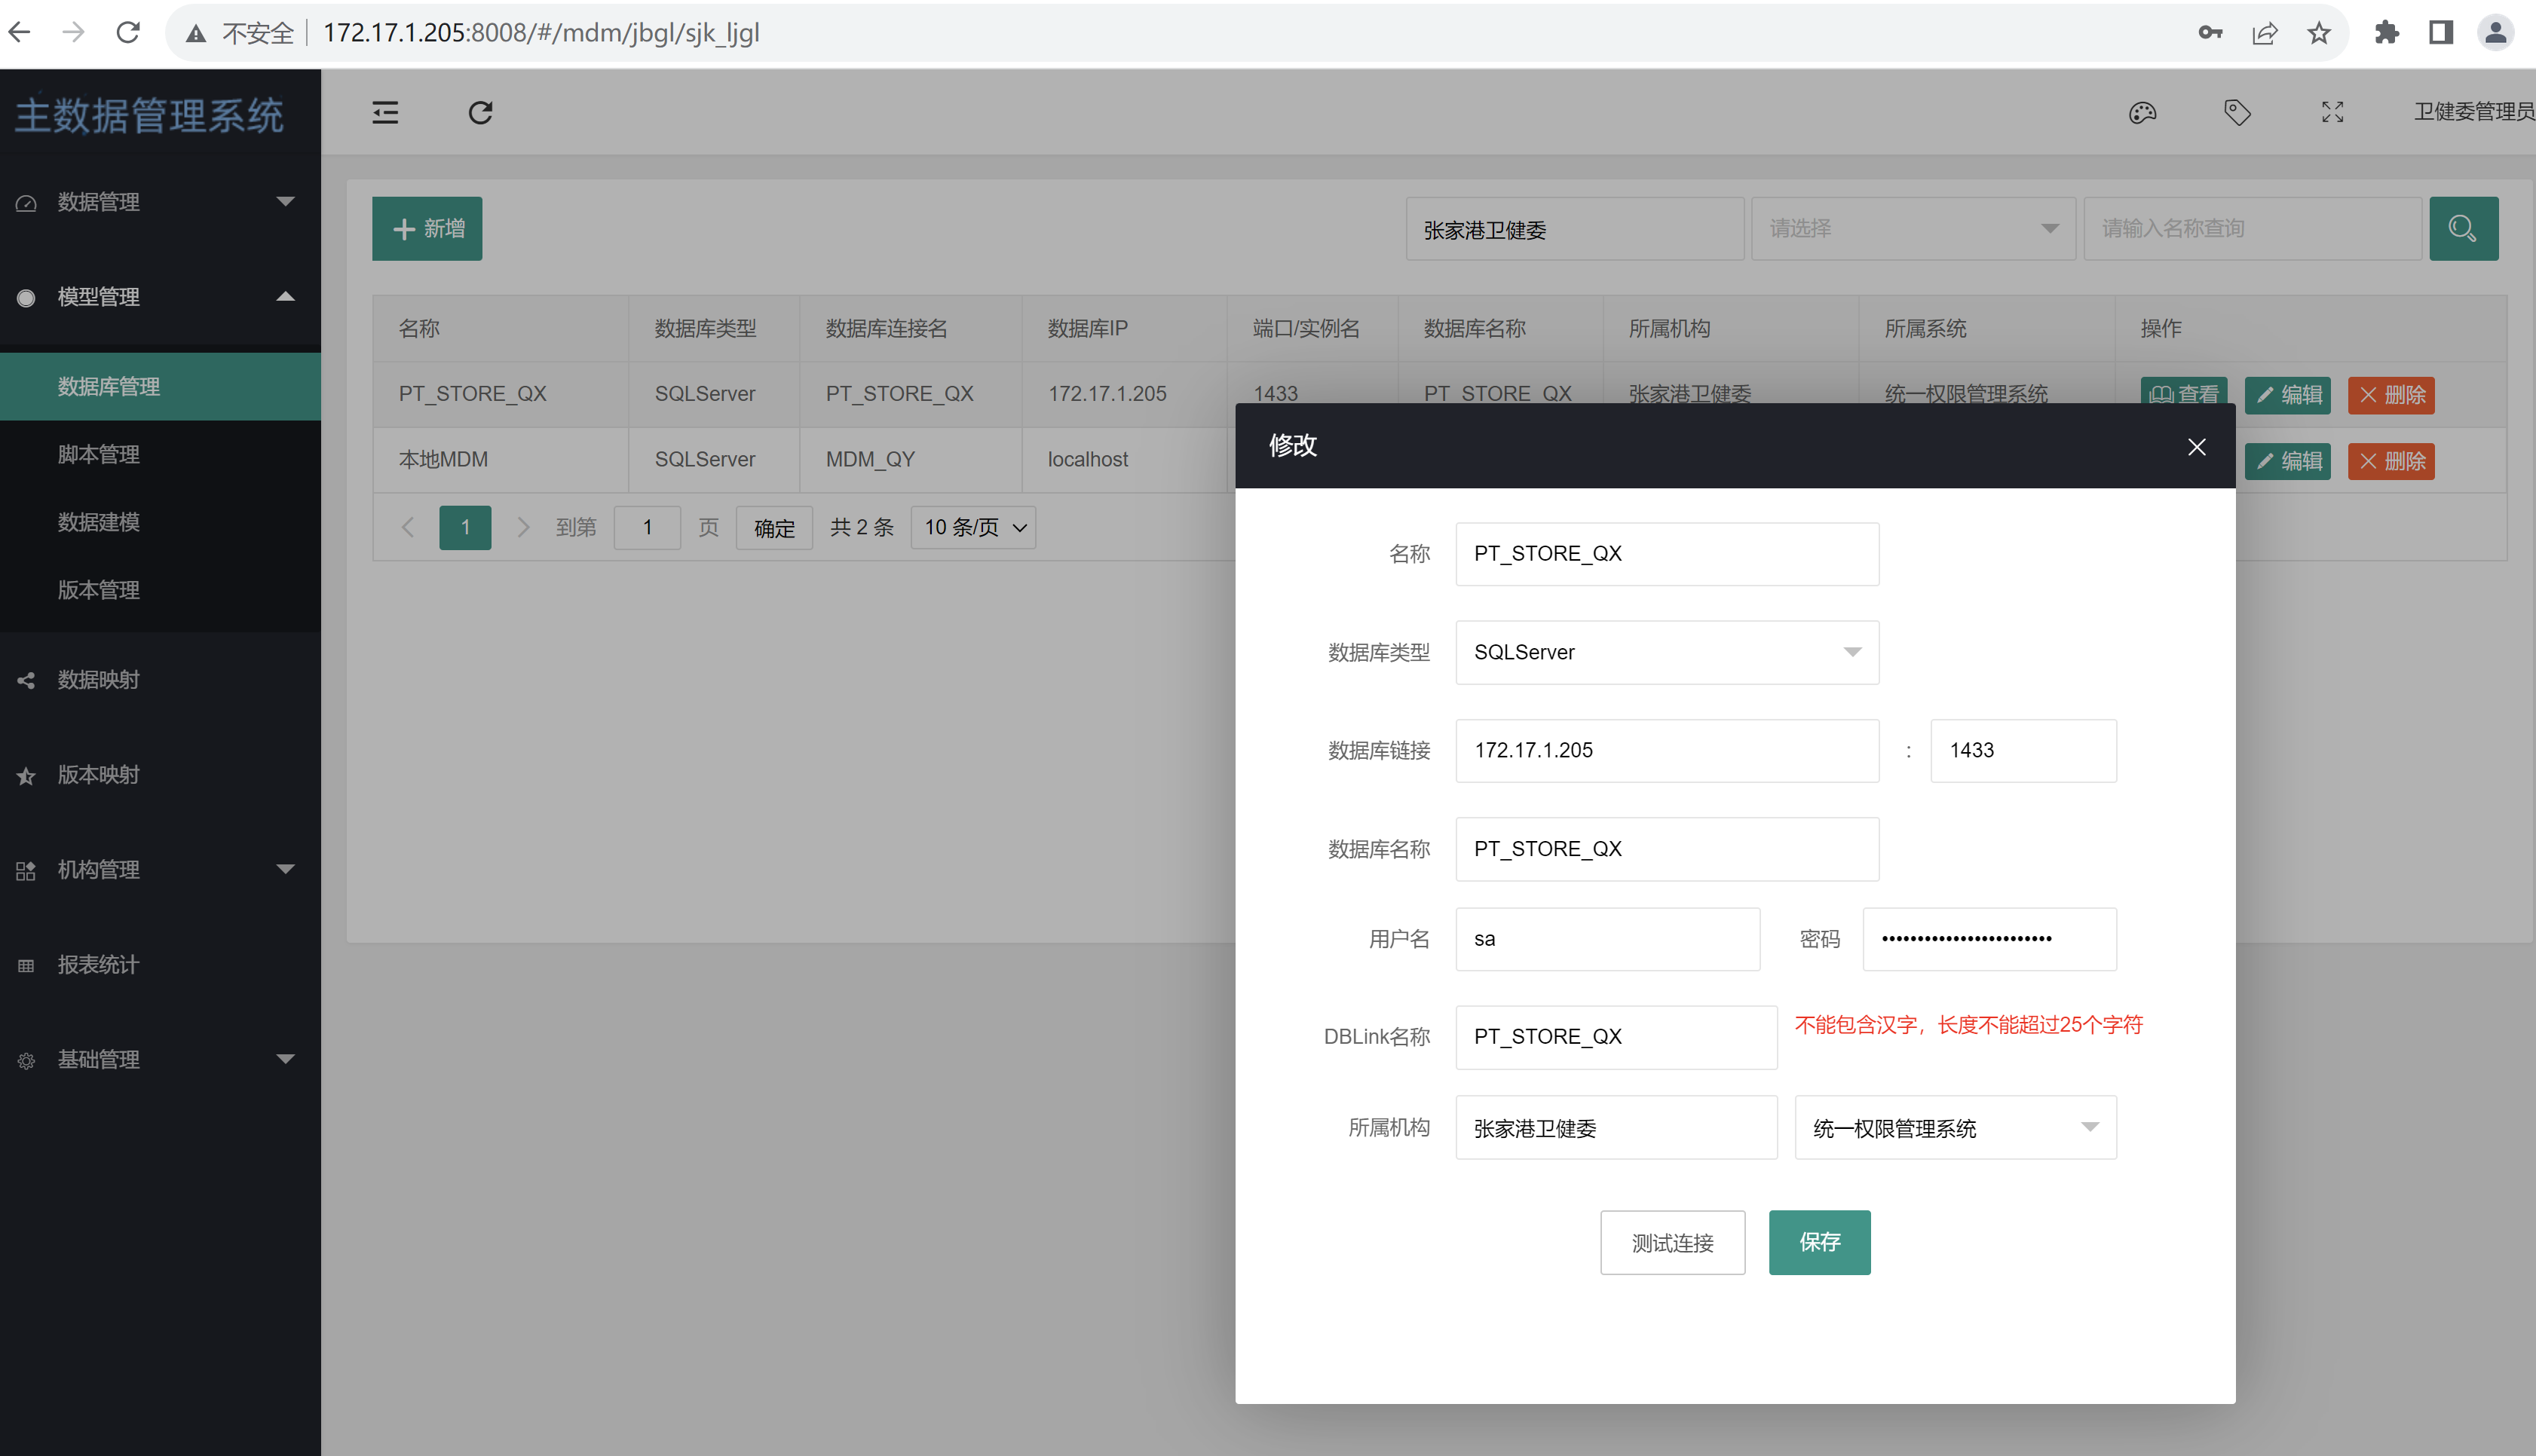Expand the 基础管理 sidebar menu

click(160, 1060)
